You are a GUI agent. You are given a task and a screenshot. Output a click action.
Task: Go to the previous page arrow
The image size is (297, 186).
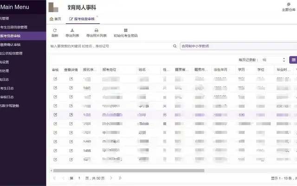64,178
